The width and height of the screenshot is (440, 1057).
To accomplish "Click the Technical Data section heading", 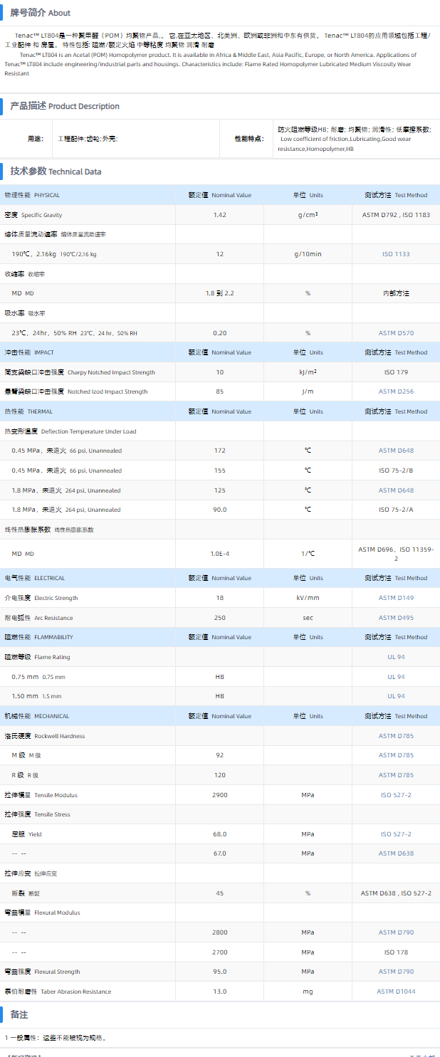I will click(56, 172).
